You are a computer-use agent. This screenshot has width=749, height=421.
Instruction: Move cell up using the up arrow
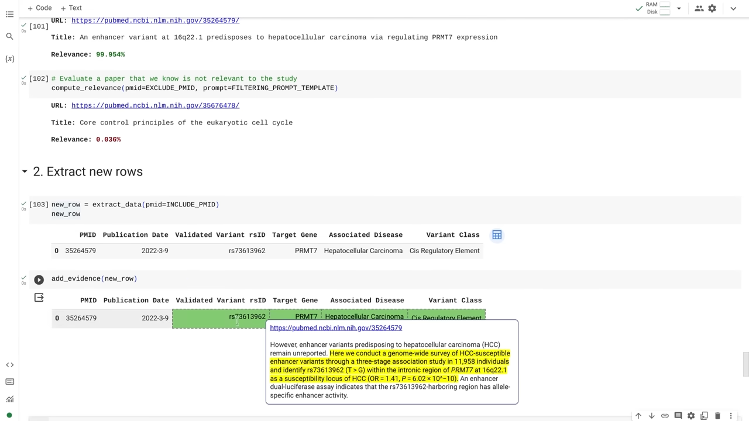(x=638, y=416)
